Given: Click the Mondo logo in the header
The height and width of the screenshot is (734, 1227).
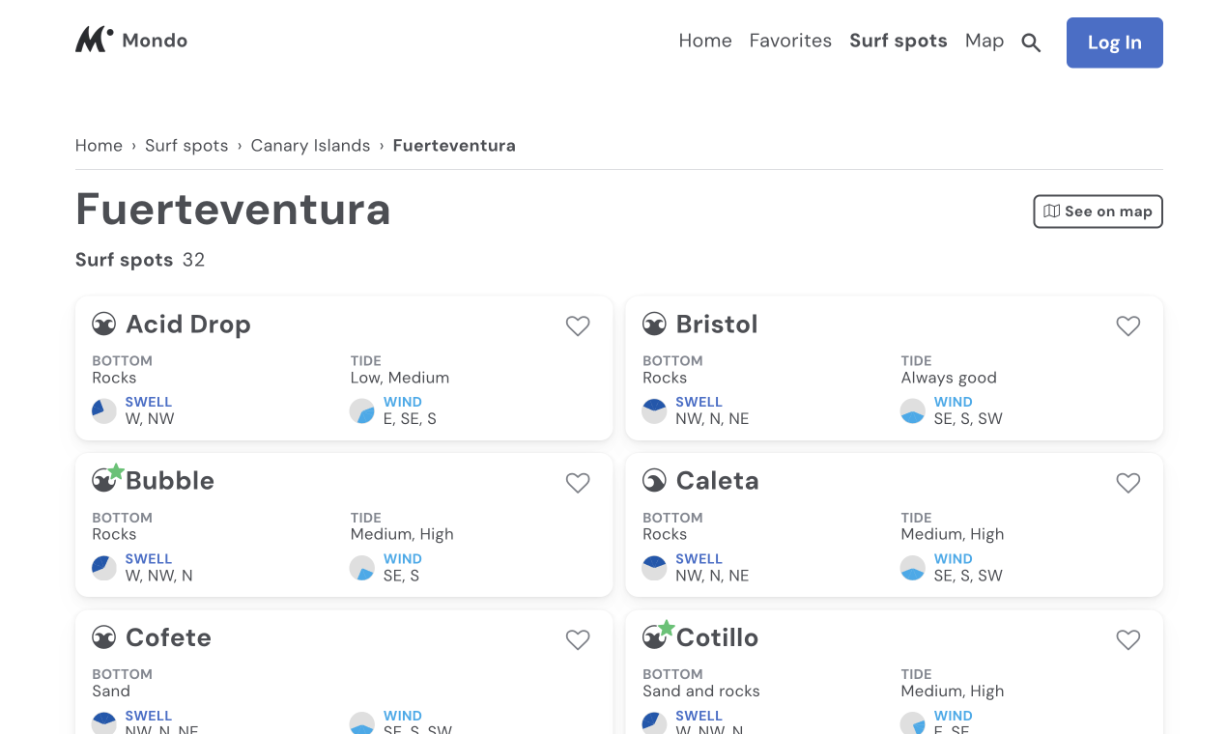Looking at the screenshot, I should (x=130, y=40).
